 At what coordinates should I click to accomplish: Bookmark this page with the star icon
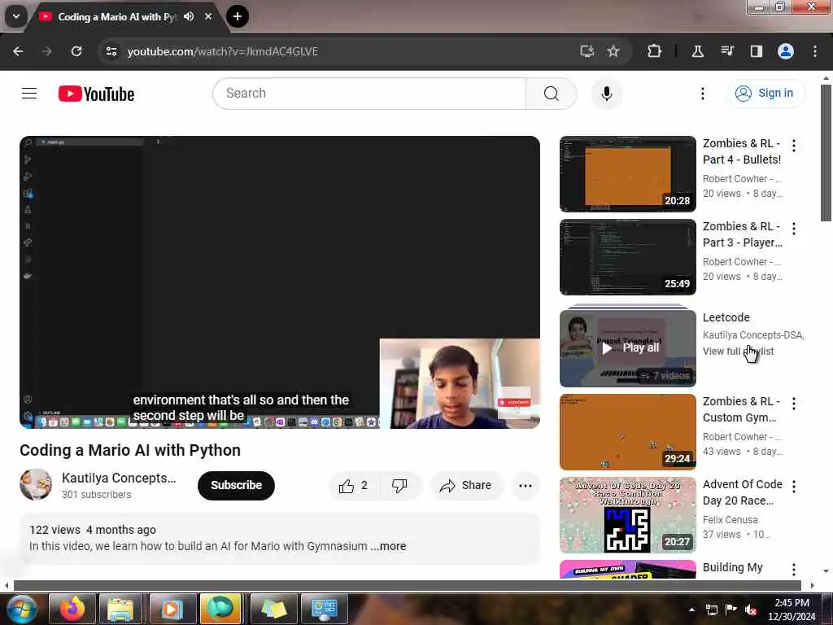[x=613, y=51]
